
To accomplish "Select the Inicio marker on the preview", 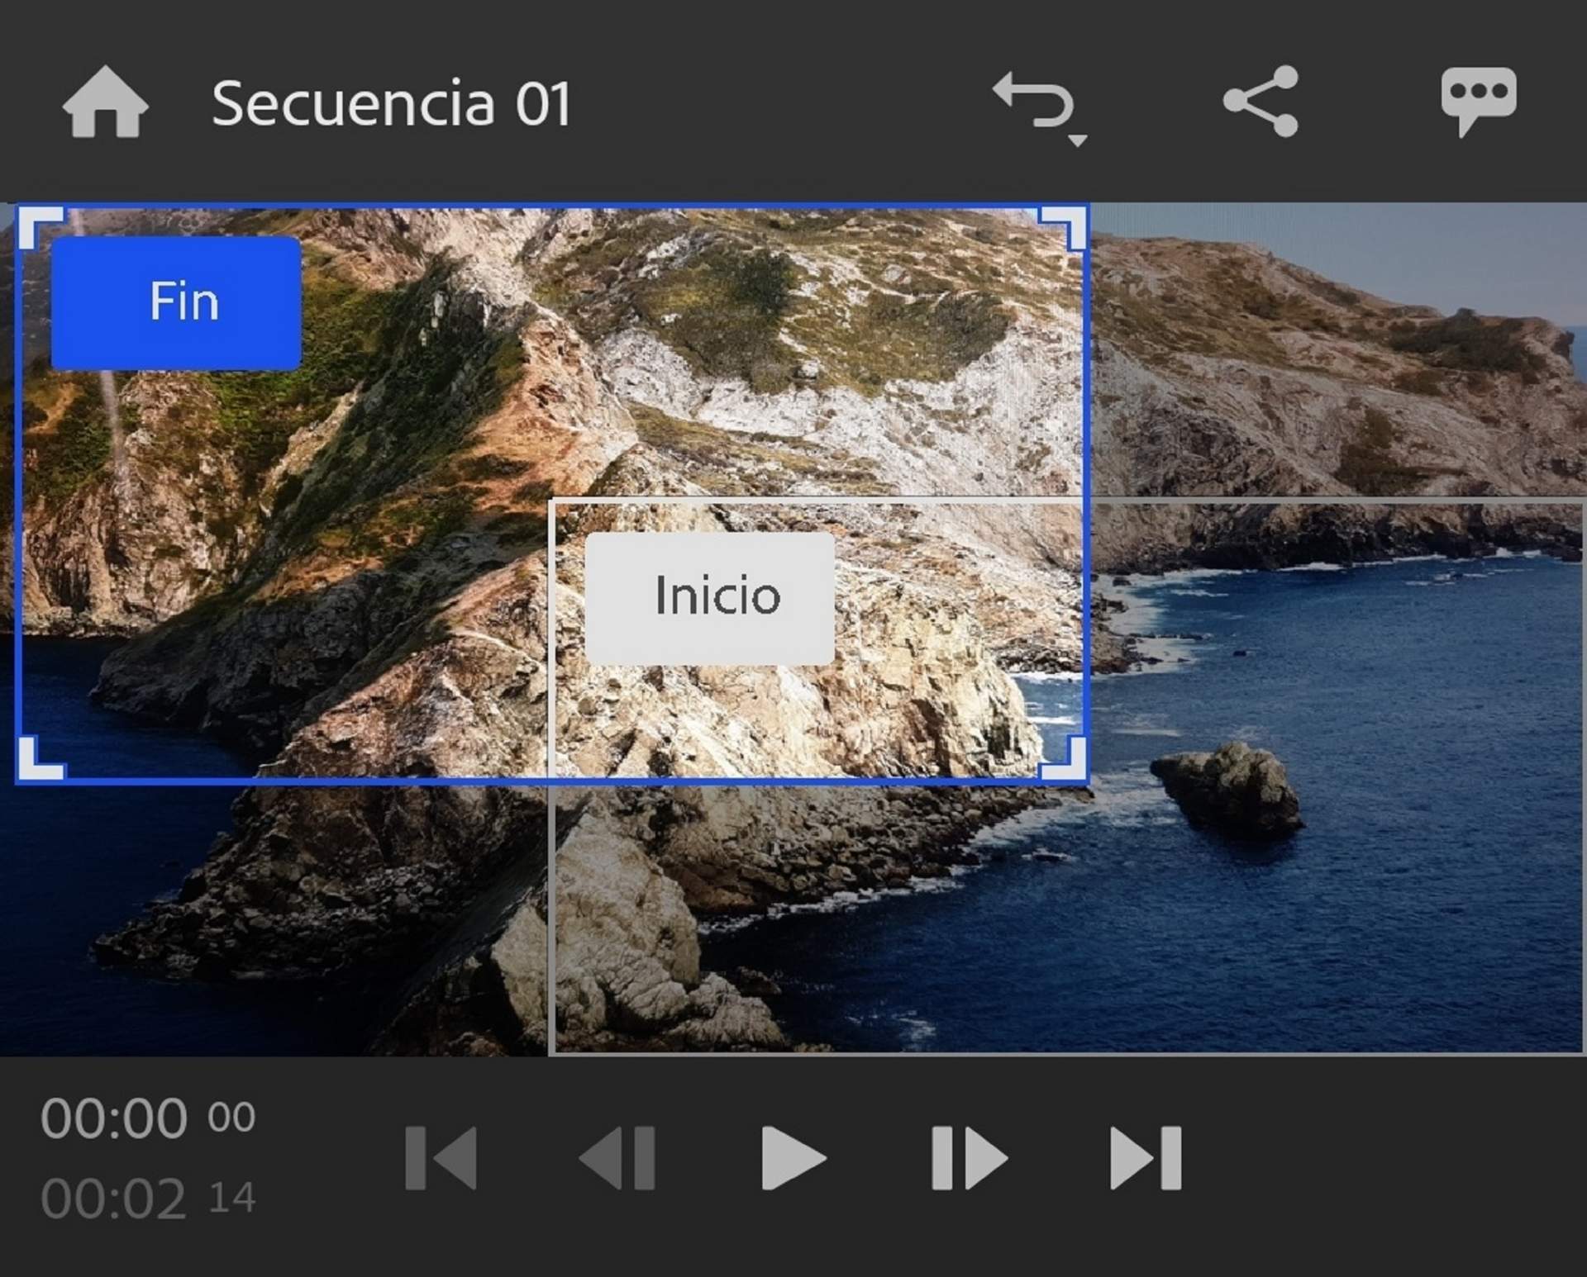I will pos(709,596).
